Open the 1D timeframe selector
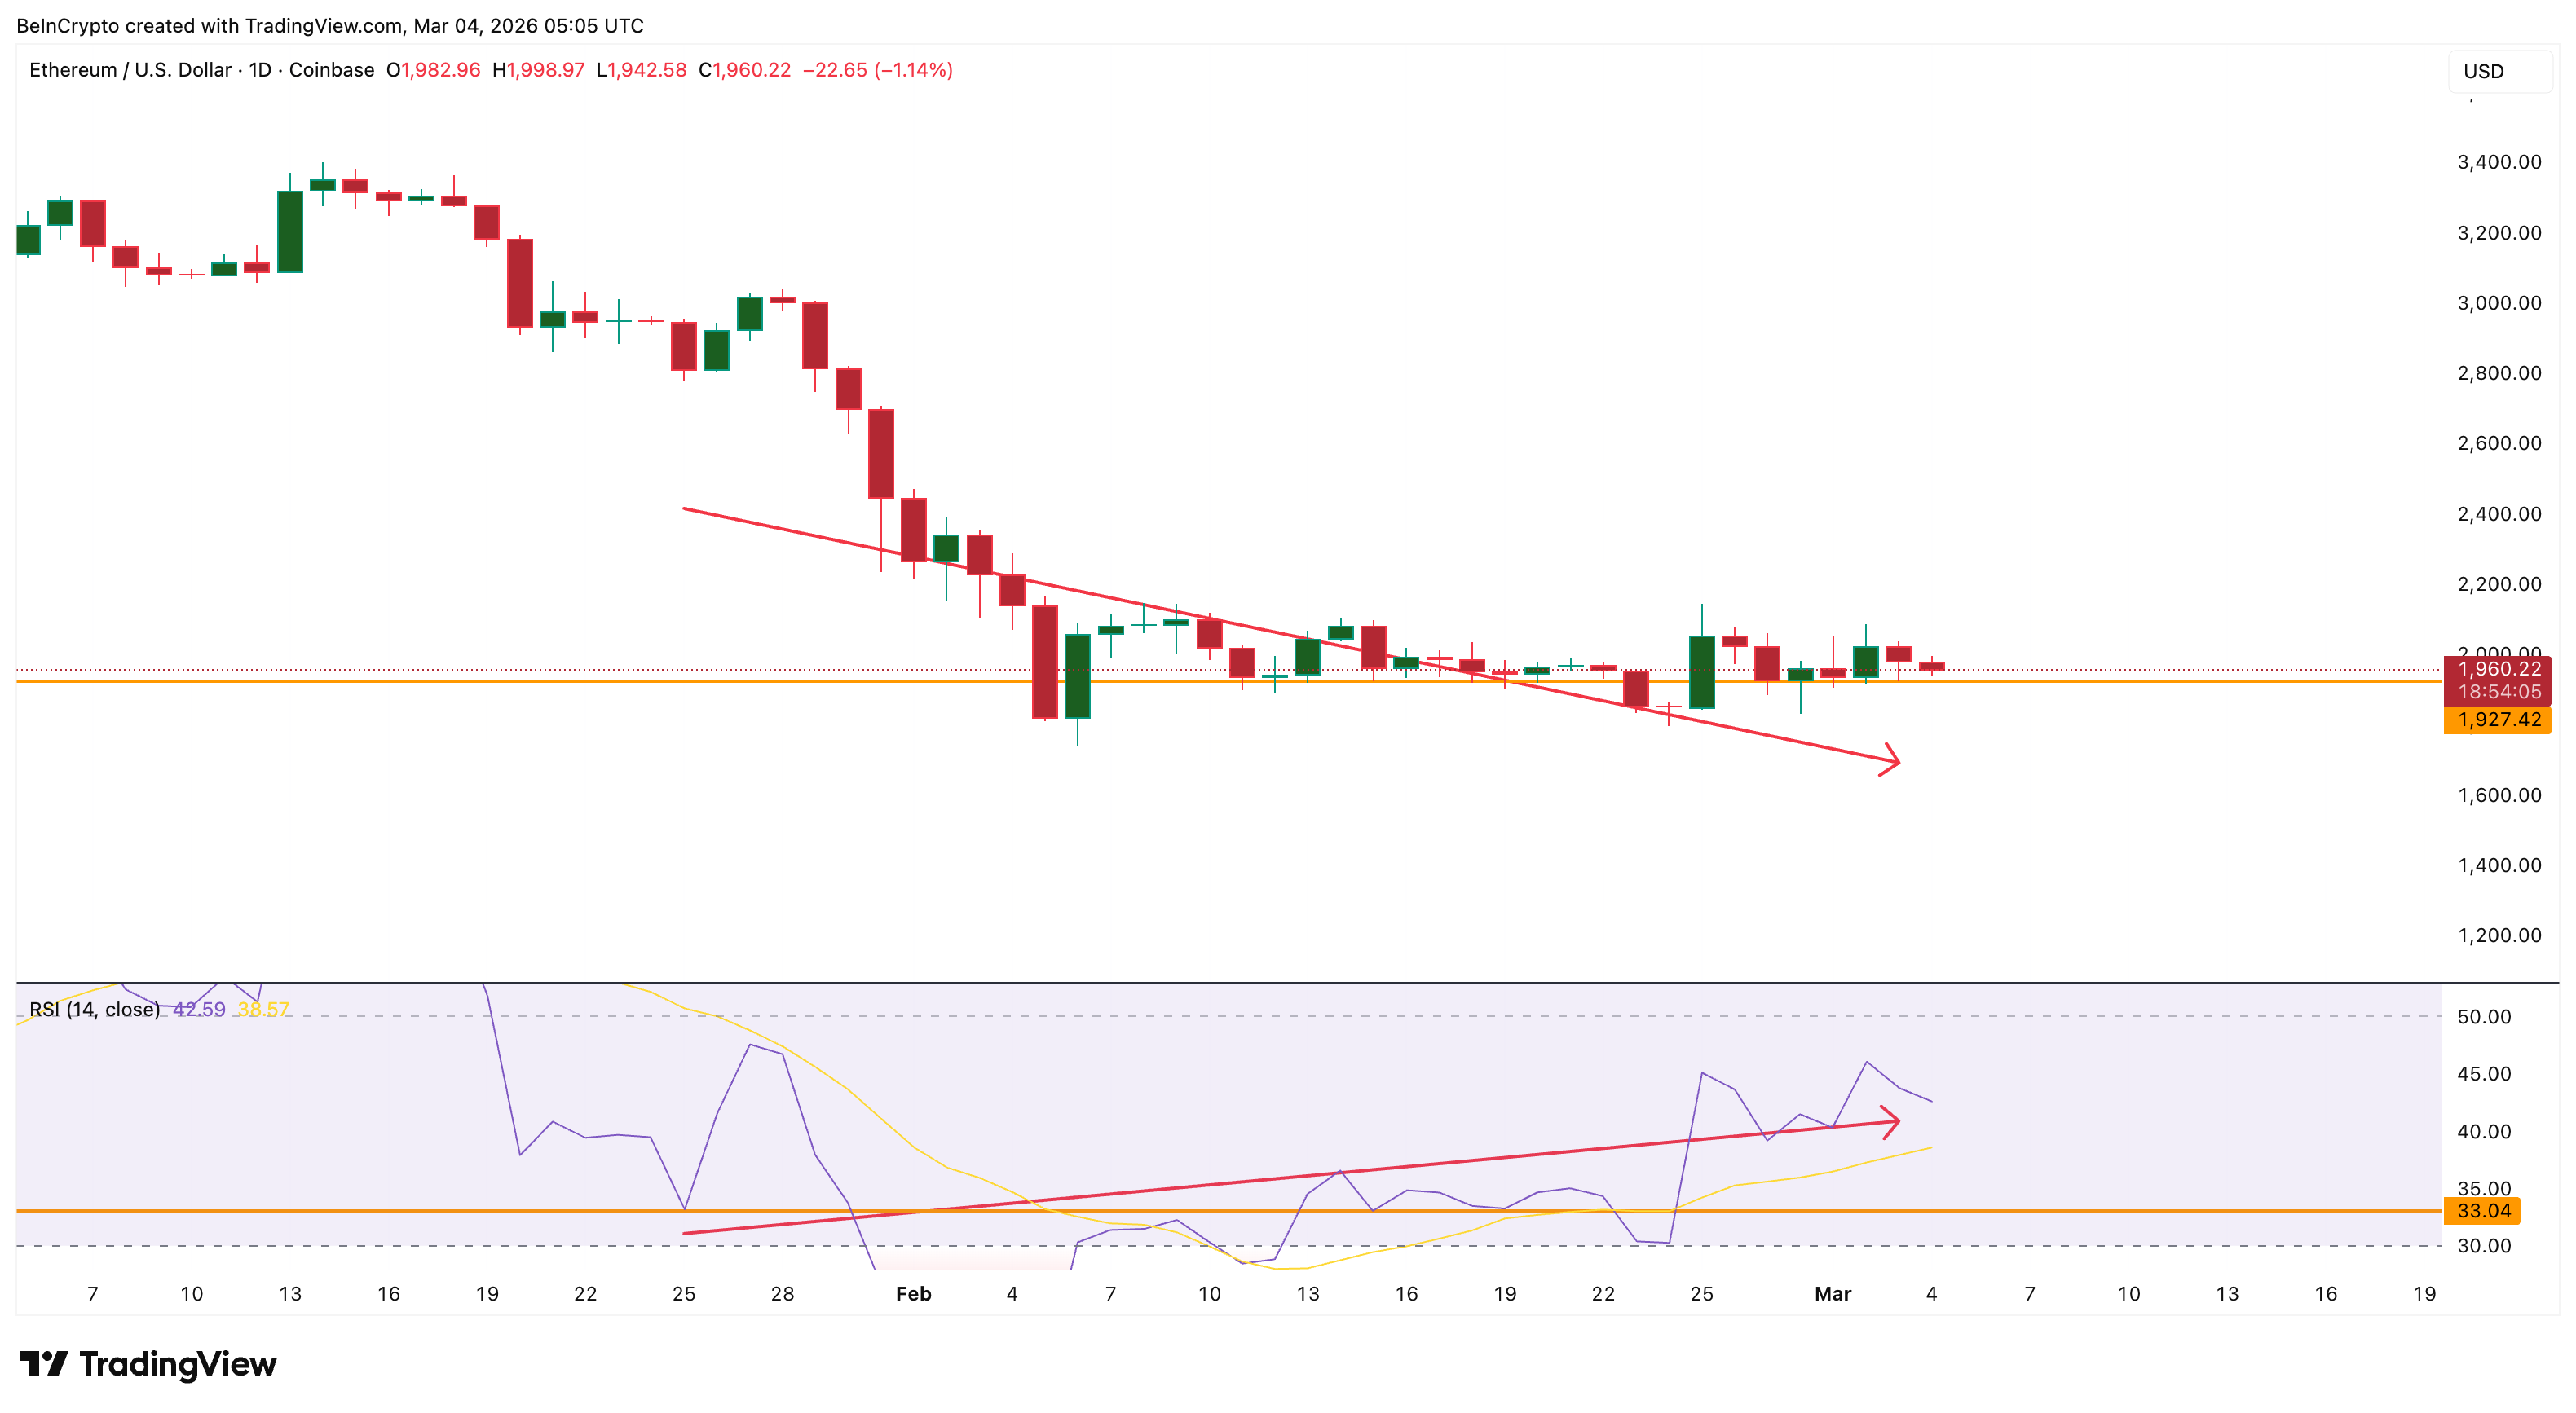The height and width of the screenshot is (1413, 2576). (258, 70)
